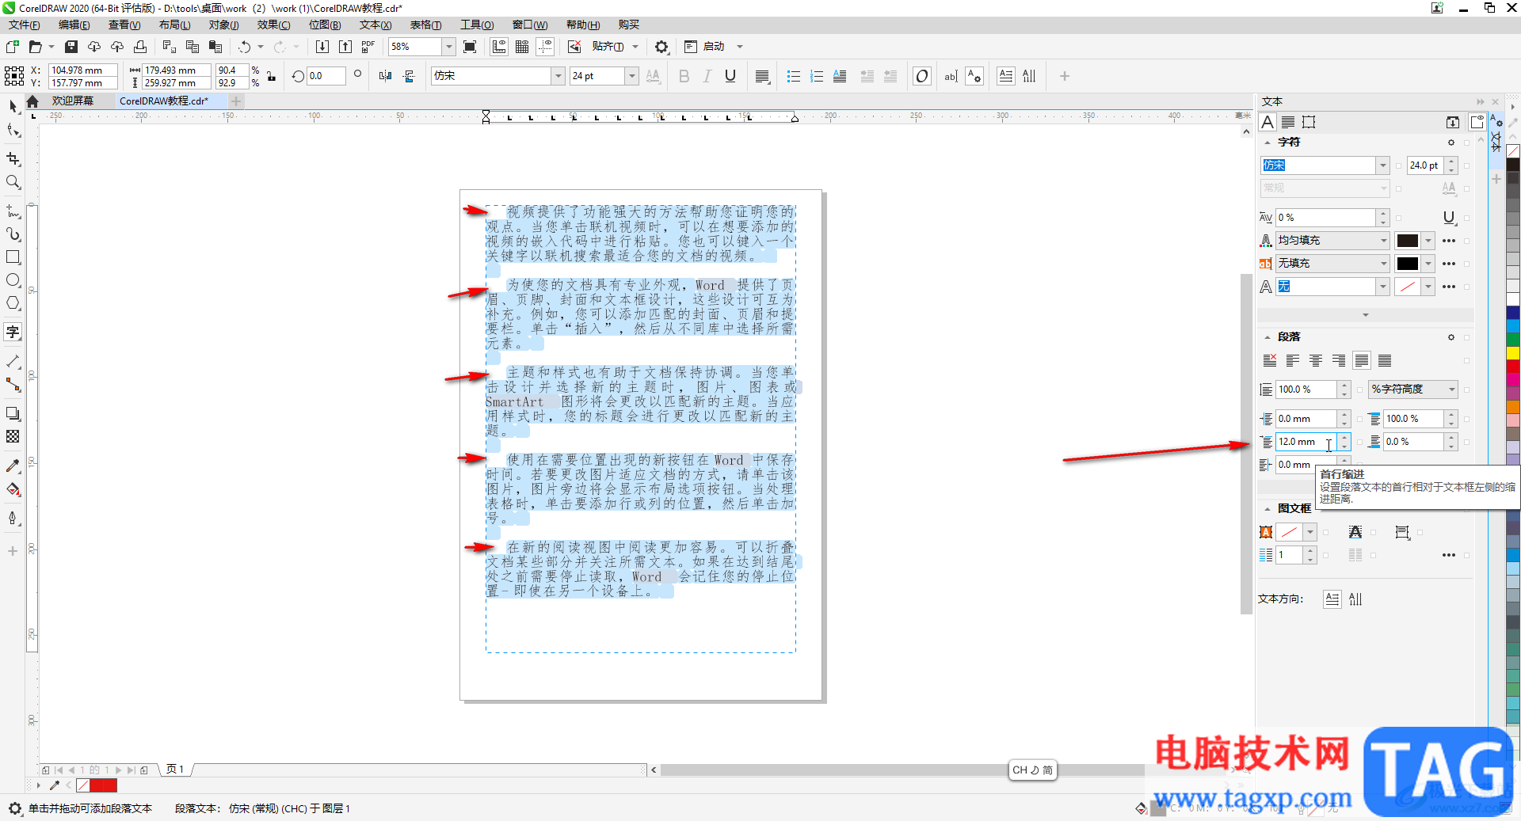Open the 购买 menu link
This screenshot has height=821, width=1521.
tap(629, 25)
